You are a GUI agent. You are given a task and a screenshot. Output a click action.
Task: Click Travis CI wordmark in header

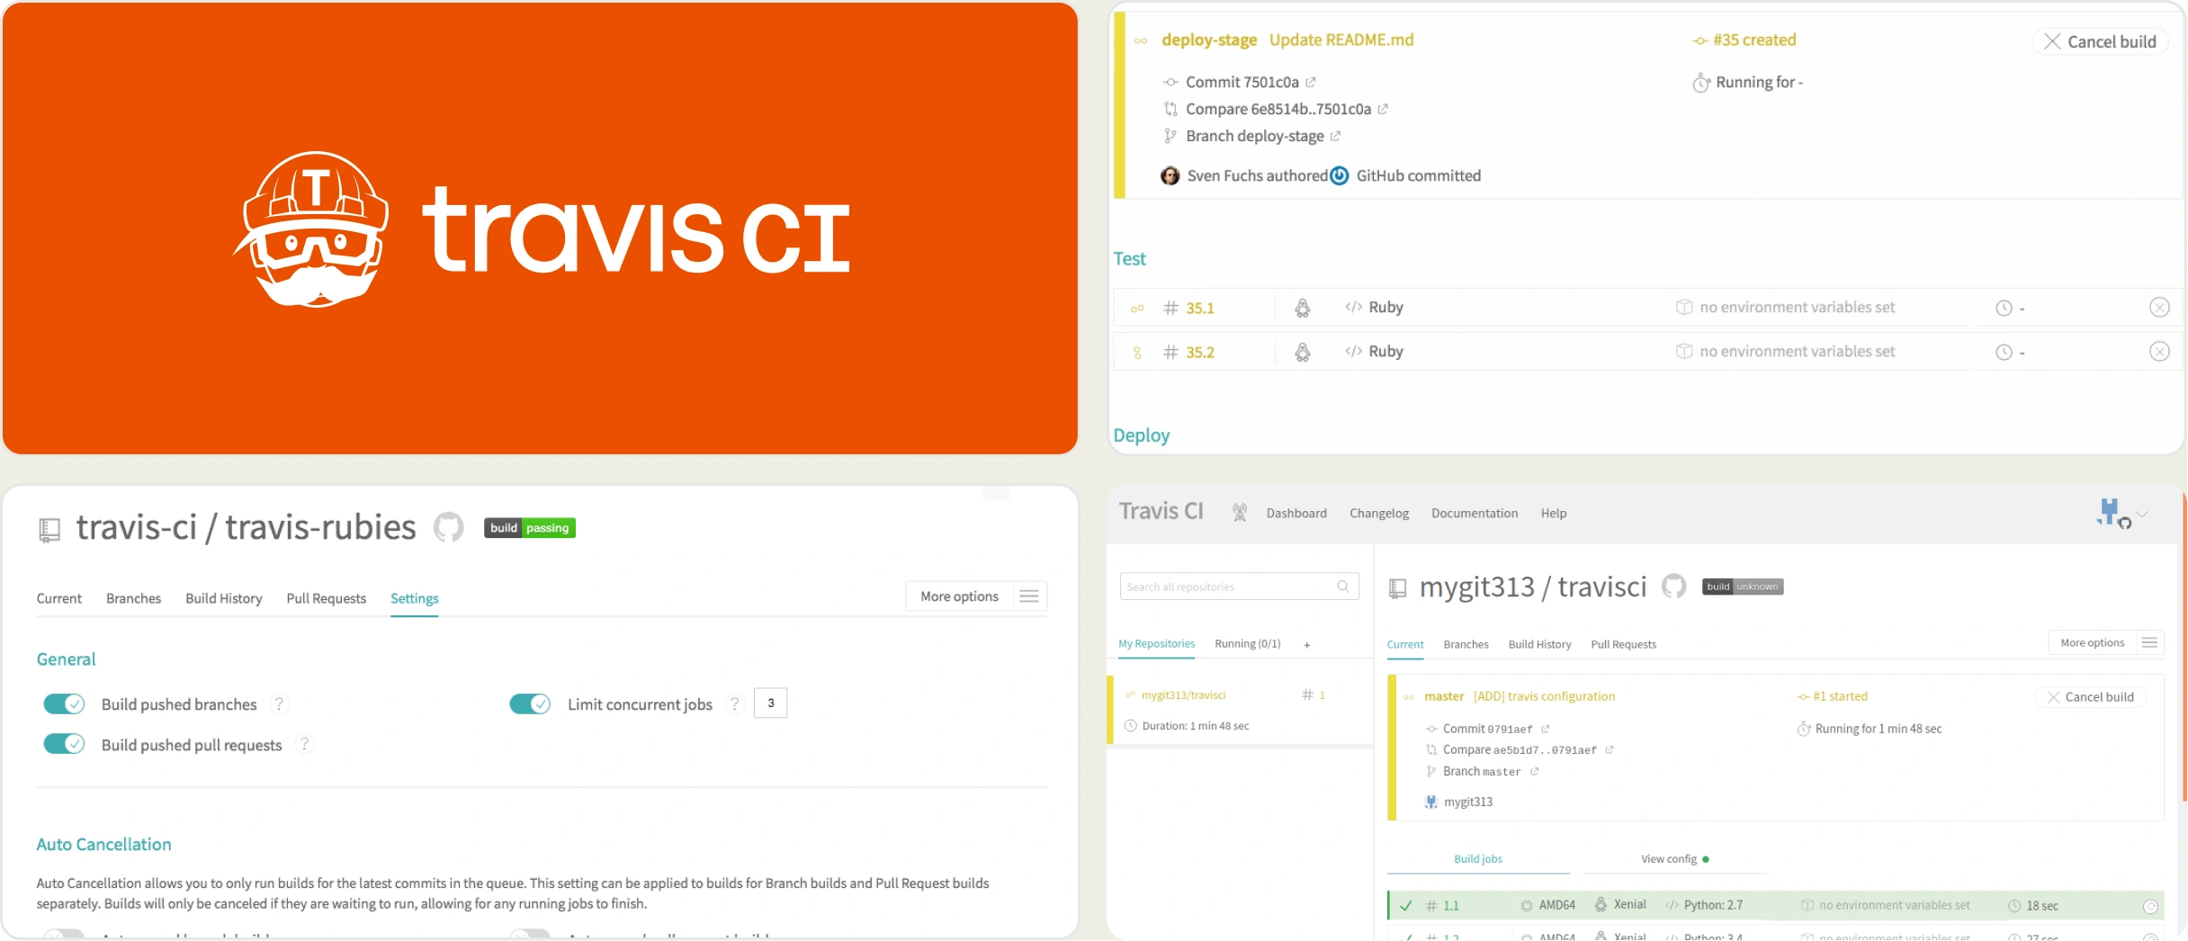click(1161, 511)
